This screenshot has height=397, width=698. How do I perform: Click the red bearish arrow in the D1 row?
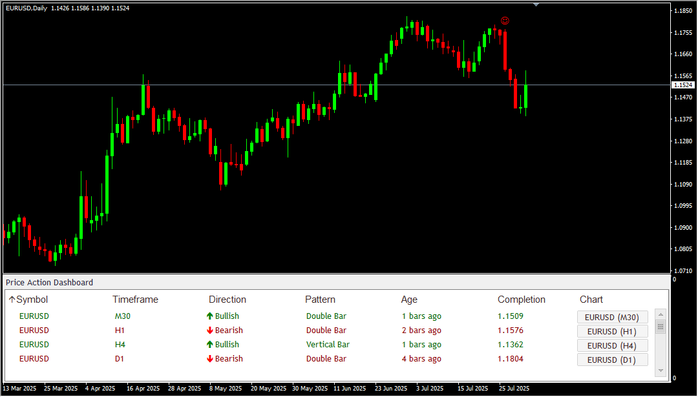coord(209,359)
